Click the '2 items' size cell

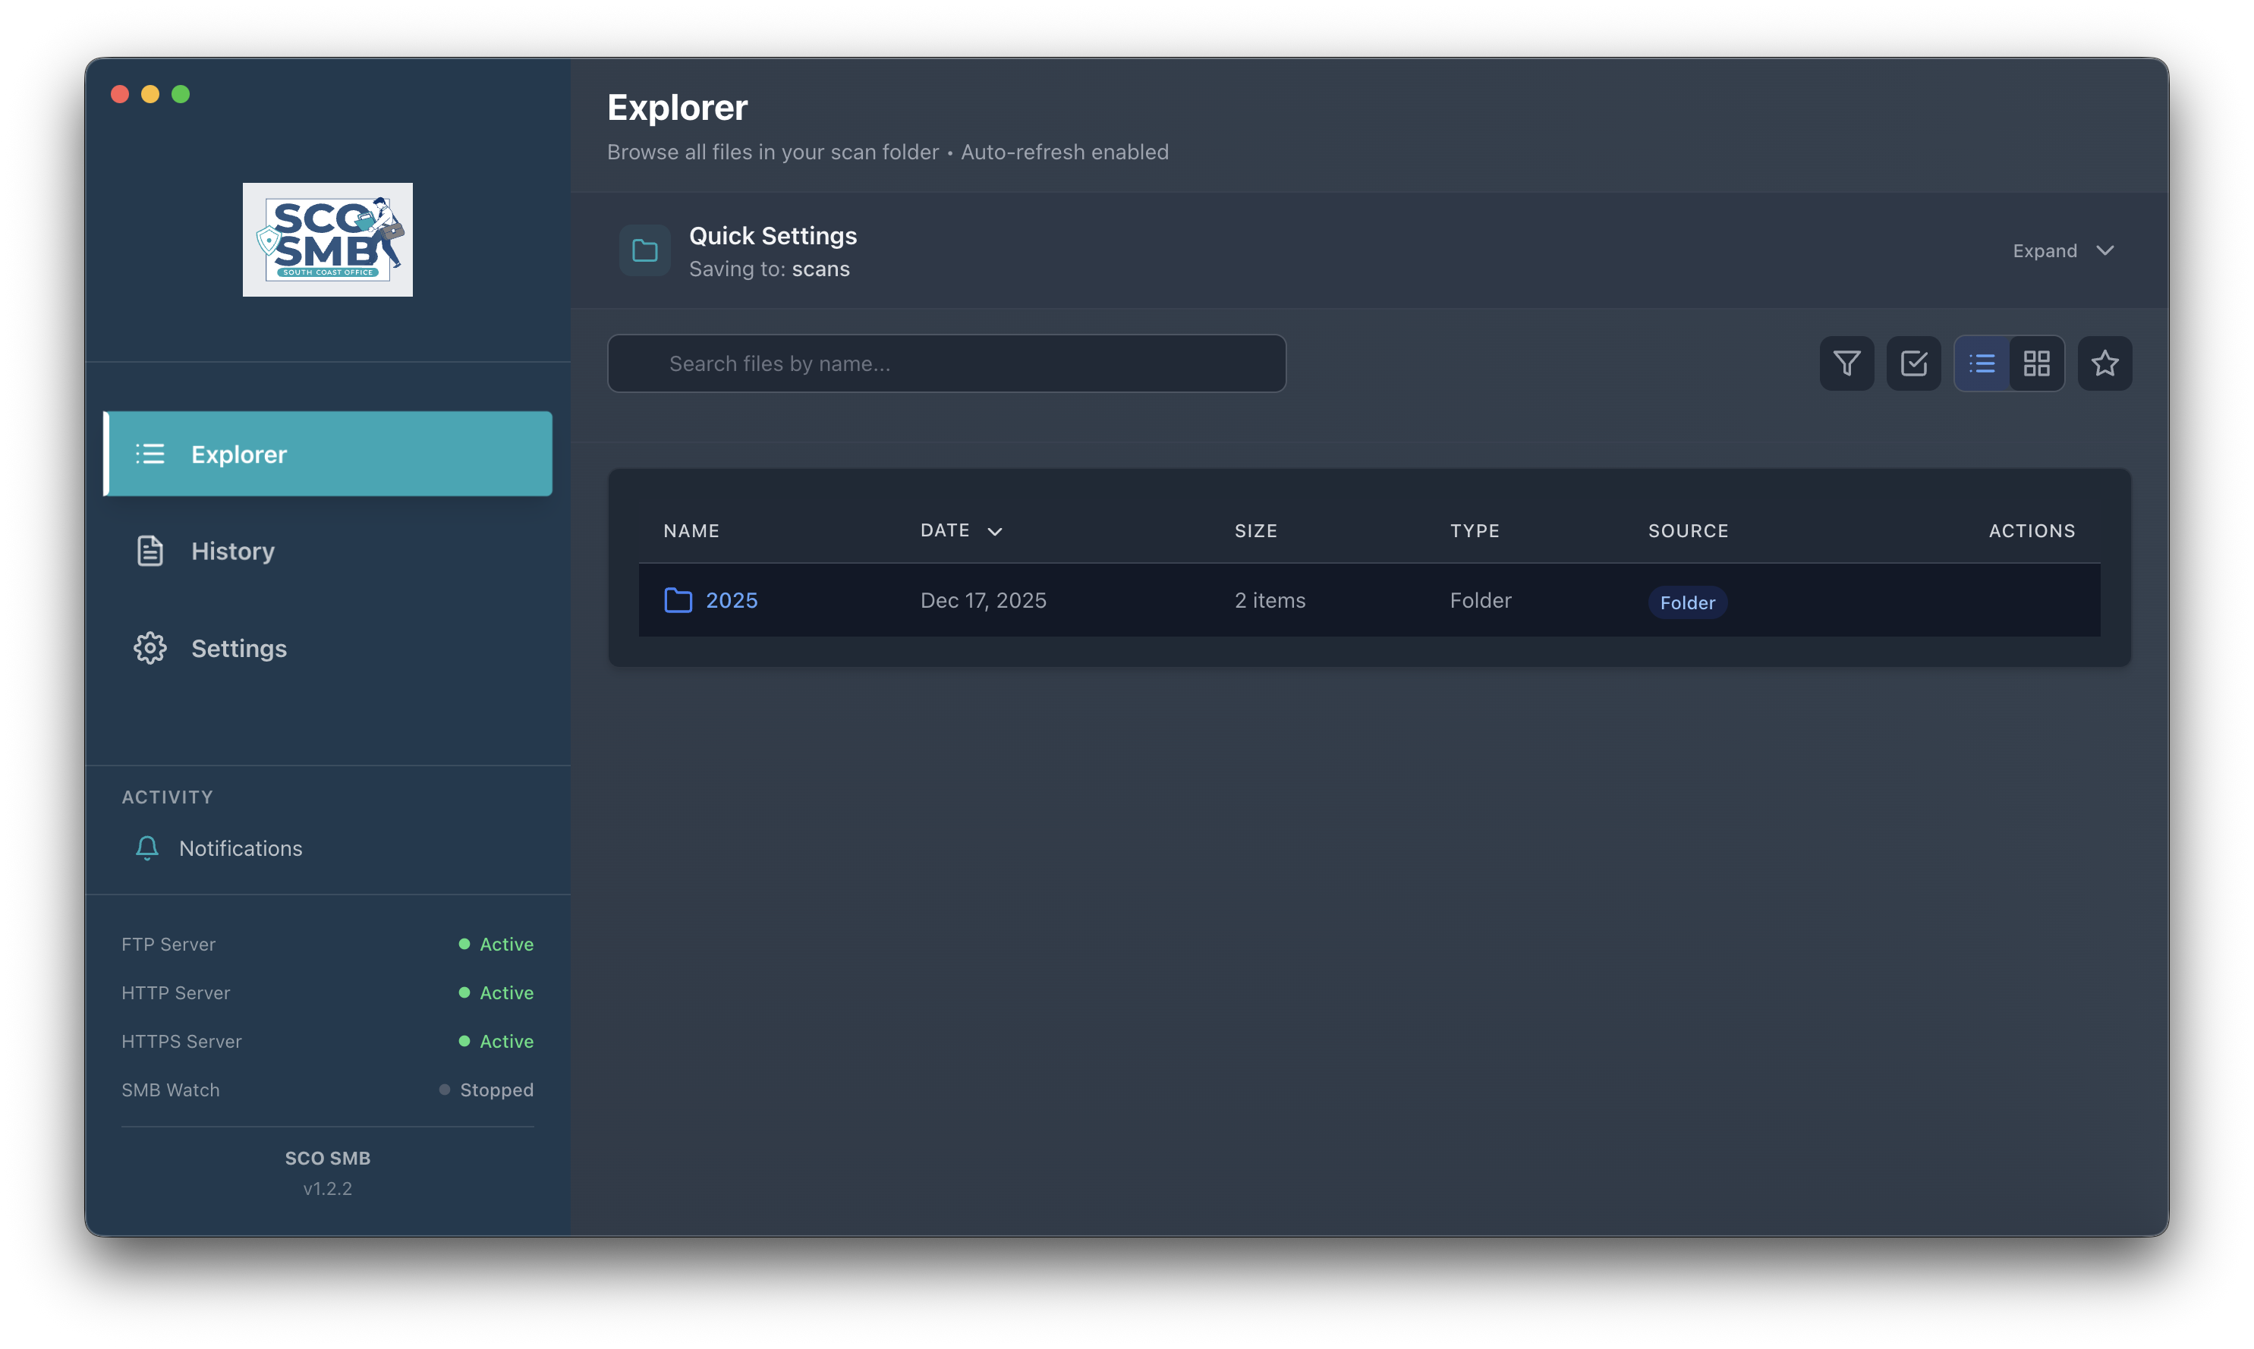click(1270, 601)
